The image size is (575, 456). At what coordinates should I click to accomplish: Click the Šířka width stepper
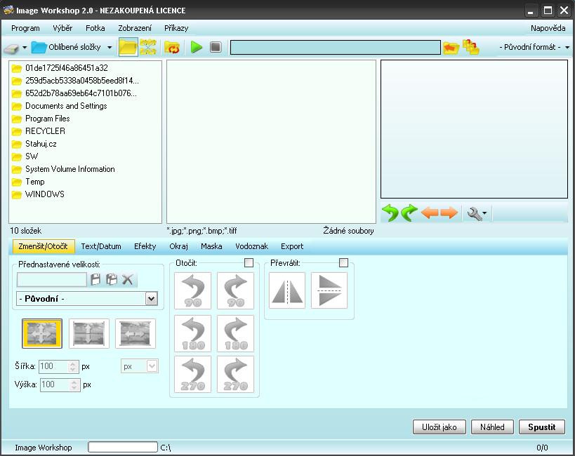(x=73, y=367)
